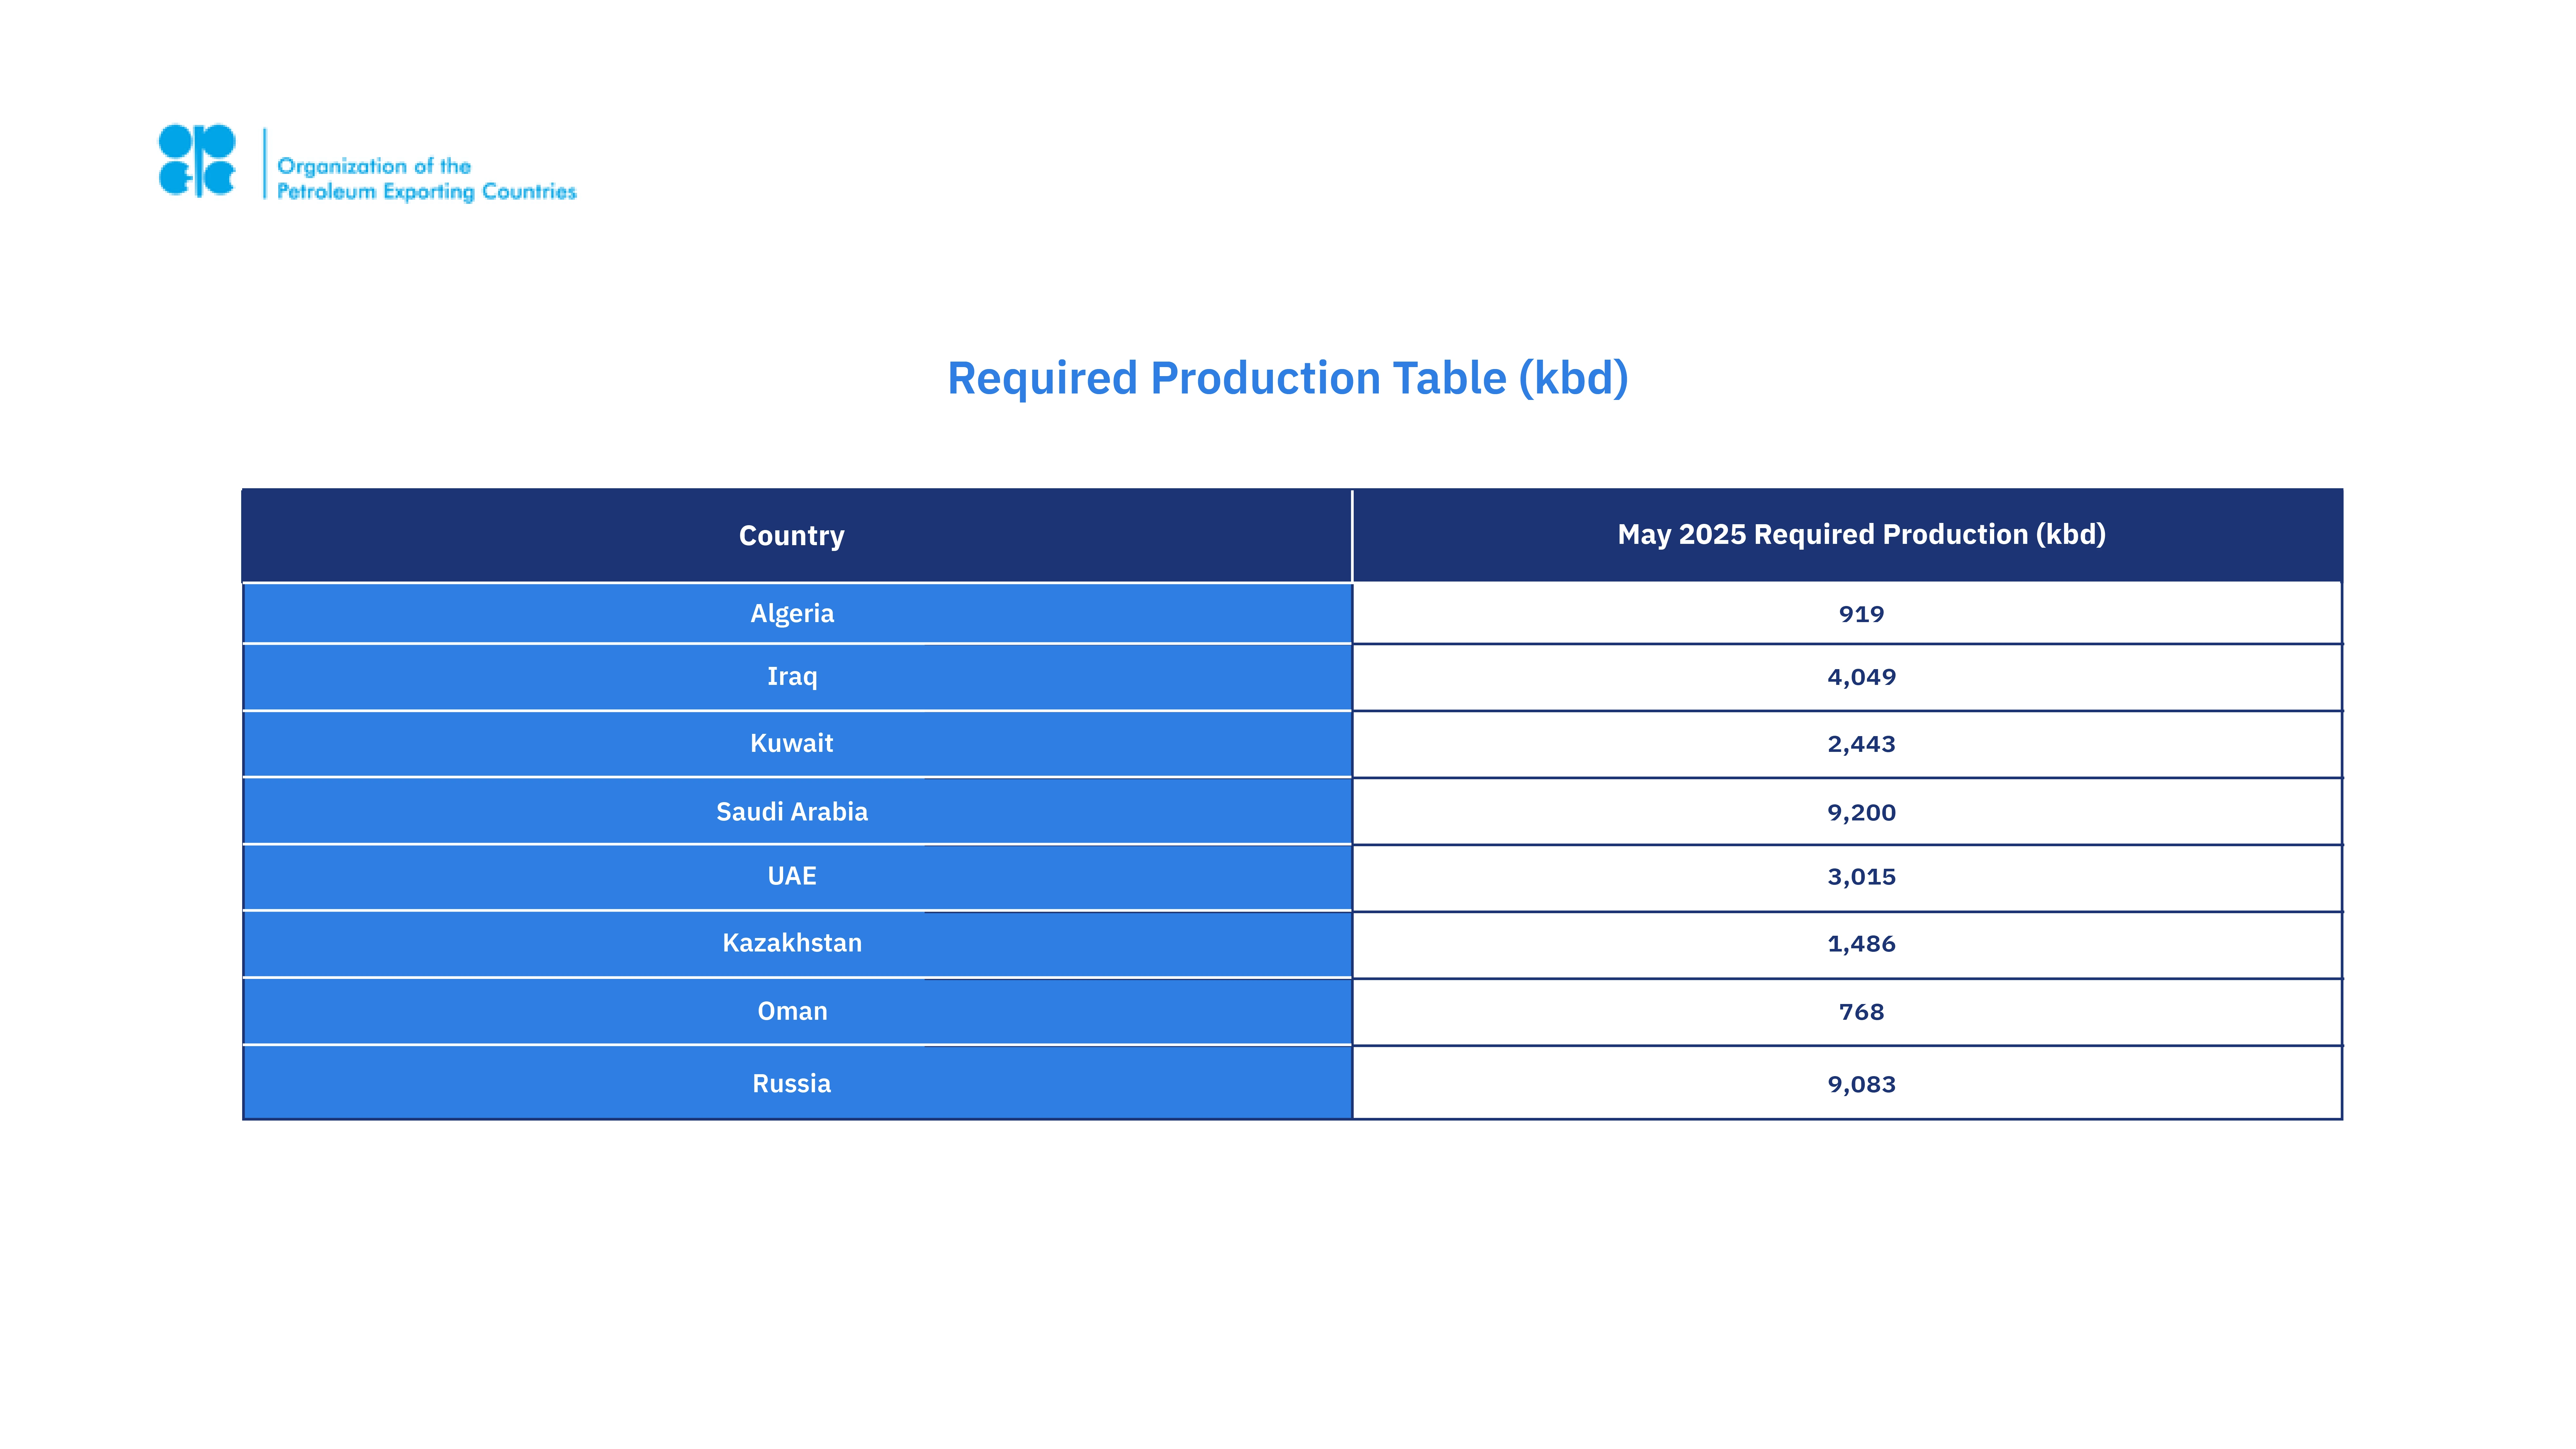Click the OPEC logo icon
The width and height of the screenshot is (2576, 1449).
tap(197, 160)
